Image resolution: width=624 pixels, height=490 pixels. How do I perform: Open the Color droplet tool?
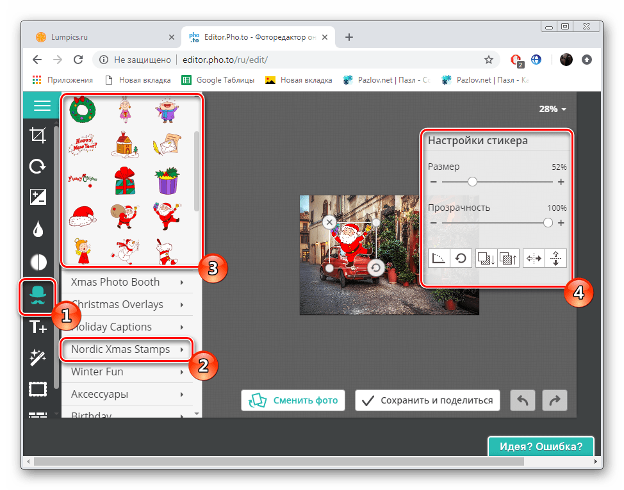point(38,229)
